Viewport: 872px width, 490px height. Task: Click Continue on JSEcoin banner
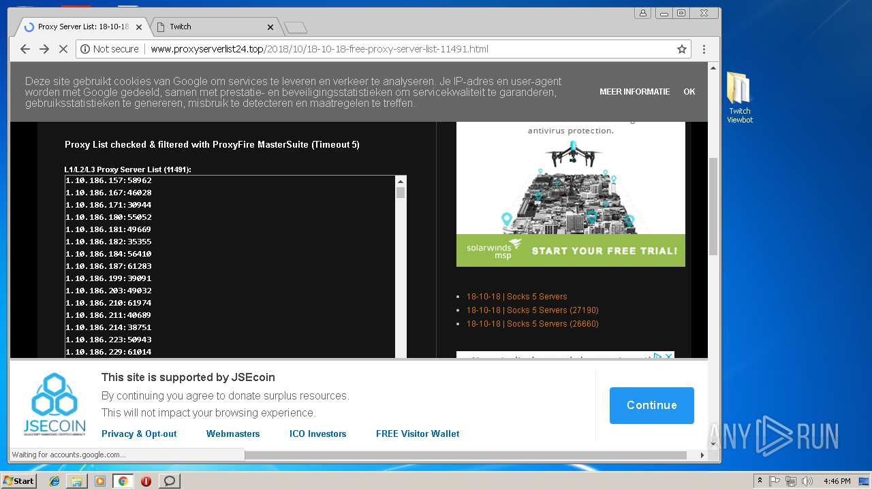coord(652,405)
